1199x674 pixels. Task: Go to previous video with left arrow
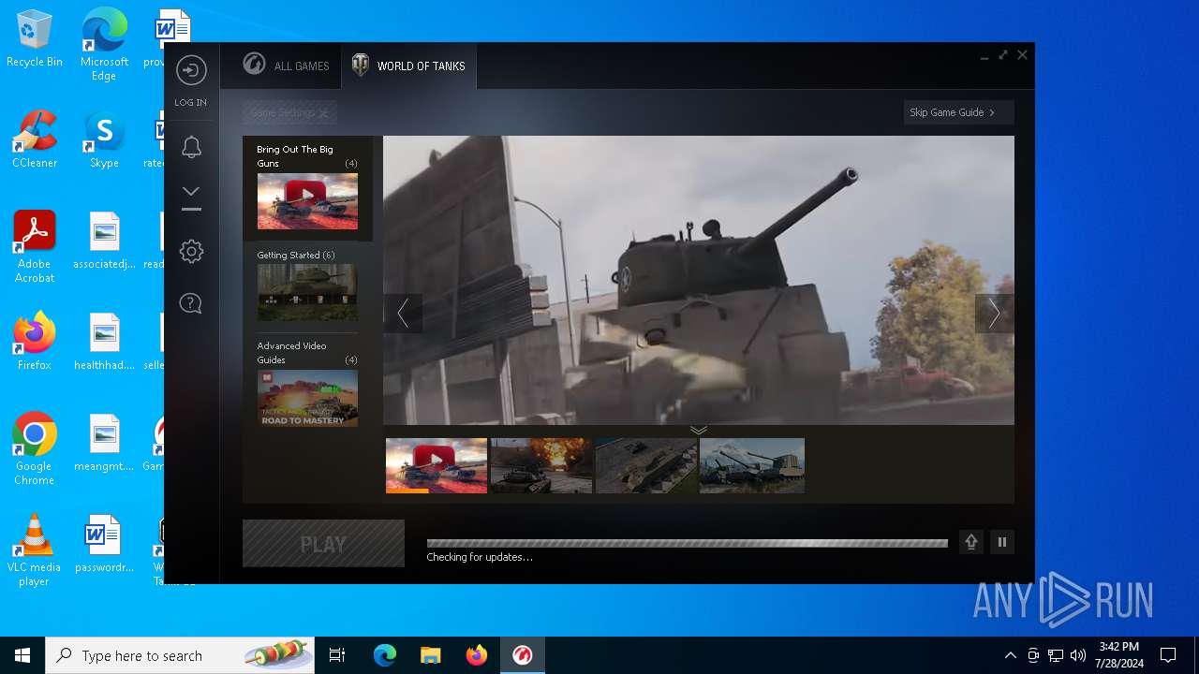403,314
